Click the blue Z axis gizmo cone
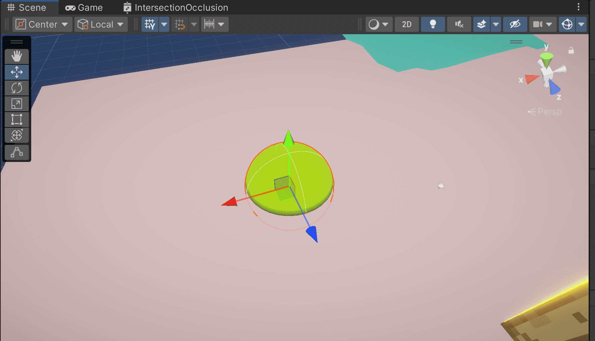 pos(554,88)
